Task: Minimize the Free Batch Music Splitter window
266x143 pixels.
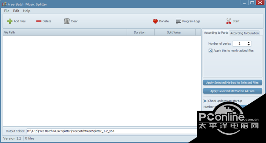Action: [x=244, y=3]
